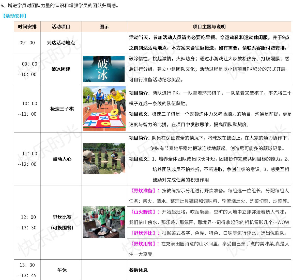Click the time cell in the 到达活动地点 row
The height and width of the screenshot is (280, 305).
27,43
